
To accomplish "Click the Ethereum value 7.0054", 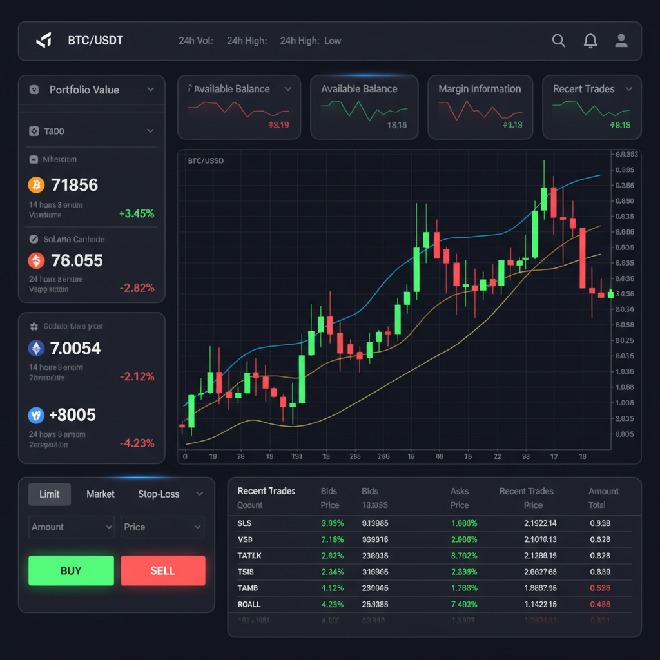I will pyautogui.click(x=75, y=348).
